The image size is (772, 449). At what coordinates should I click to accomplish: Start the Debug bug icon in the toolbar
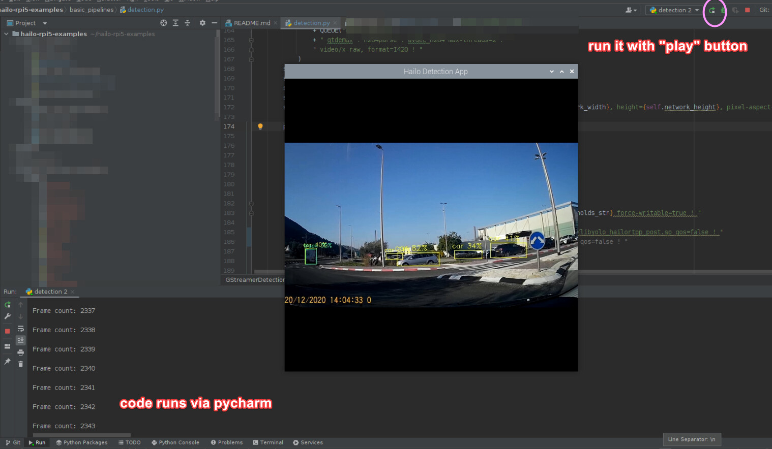[723, 10]
